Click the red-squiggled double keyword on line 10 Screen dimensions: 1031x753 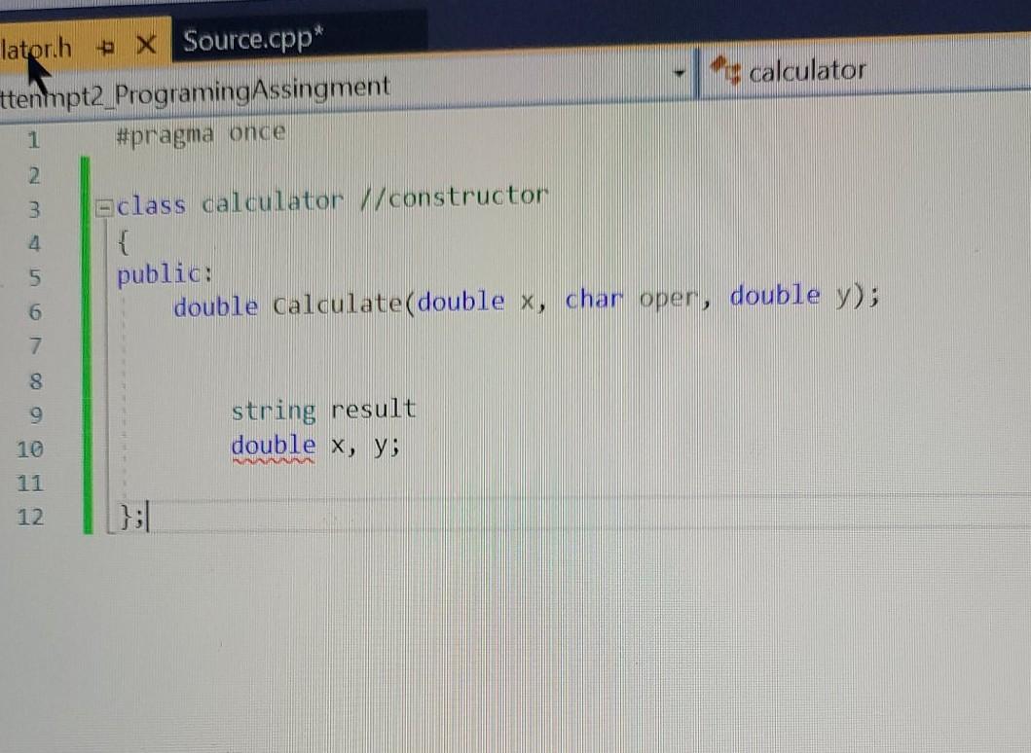(x=273, y=445)
